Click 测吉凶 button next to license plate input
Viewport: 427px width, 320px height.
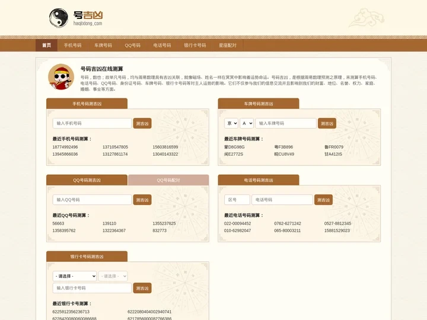tap(327, 123)
